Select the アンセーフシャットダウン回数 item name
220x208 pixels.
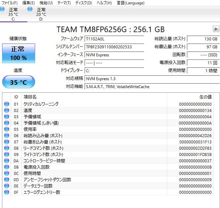47,180
